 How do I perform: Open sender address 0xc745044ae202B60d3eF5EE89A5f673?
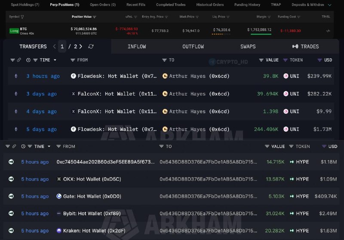[105, 162]
